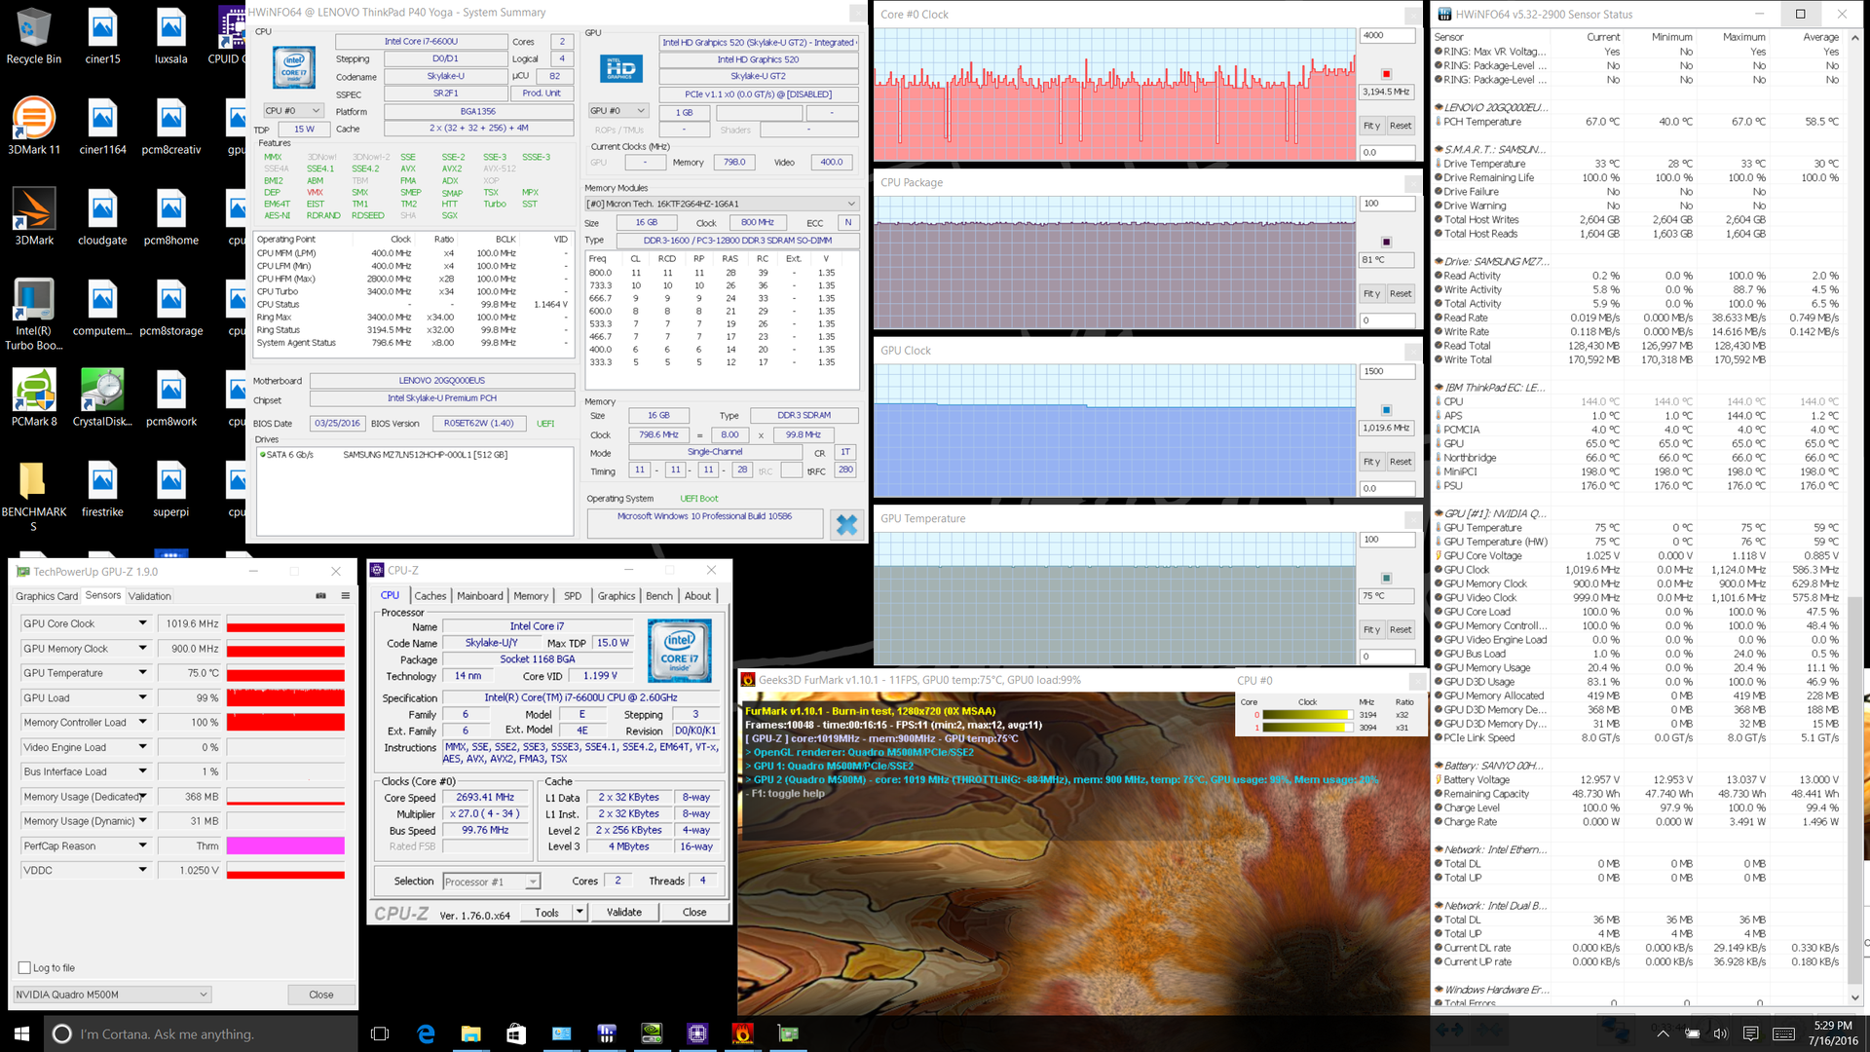Click Reset on the GPU Clock graph
This screenshot has height=1052, width=1870.
pos(1401,462)
